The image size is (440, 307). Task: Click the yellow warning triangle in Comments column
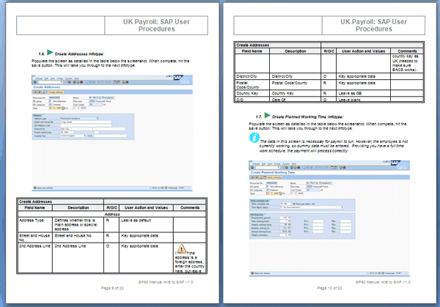pyautogui.click(x=181, y=248)
